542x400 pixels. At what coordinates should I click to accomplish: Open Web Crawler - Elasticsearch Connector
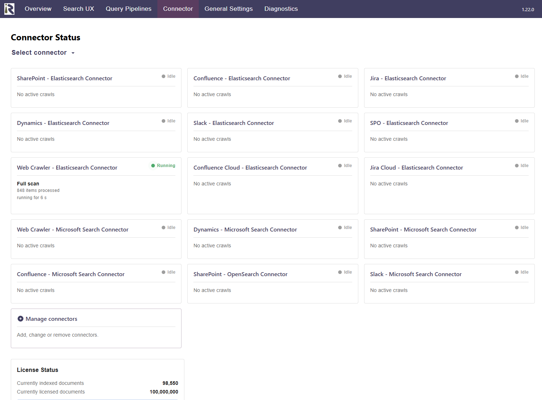click(x=67, y=168)
